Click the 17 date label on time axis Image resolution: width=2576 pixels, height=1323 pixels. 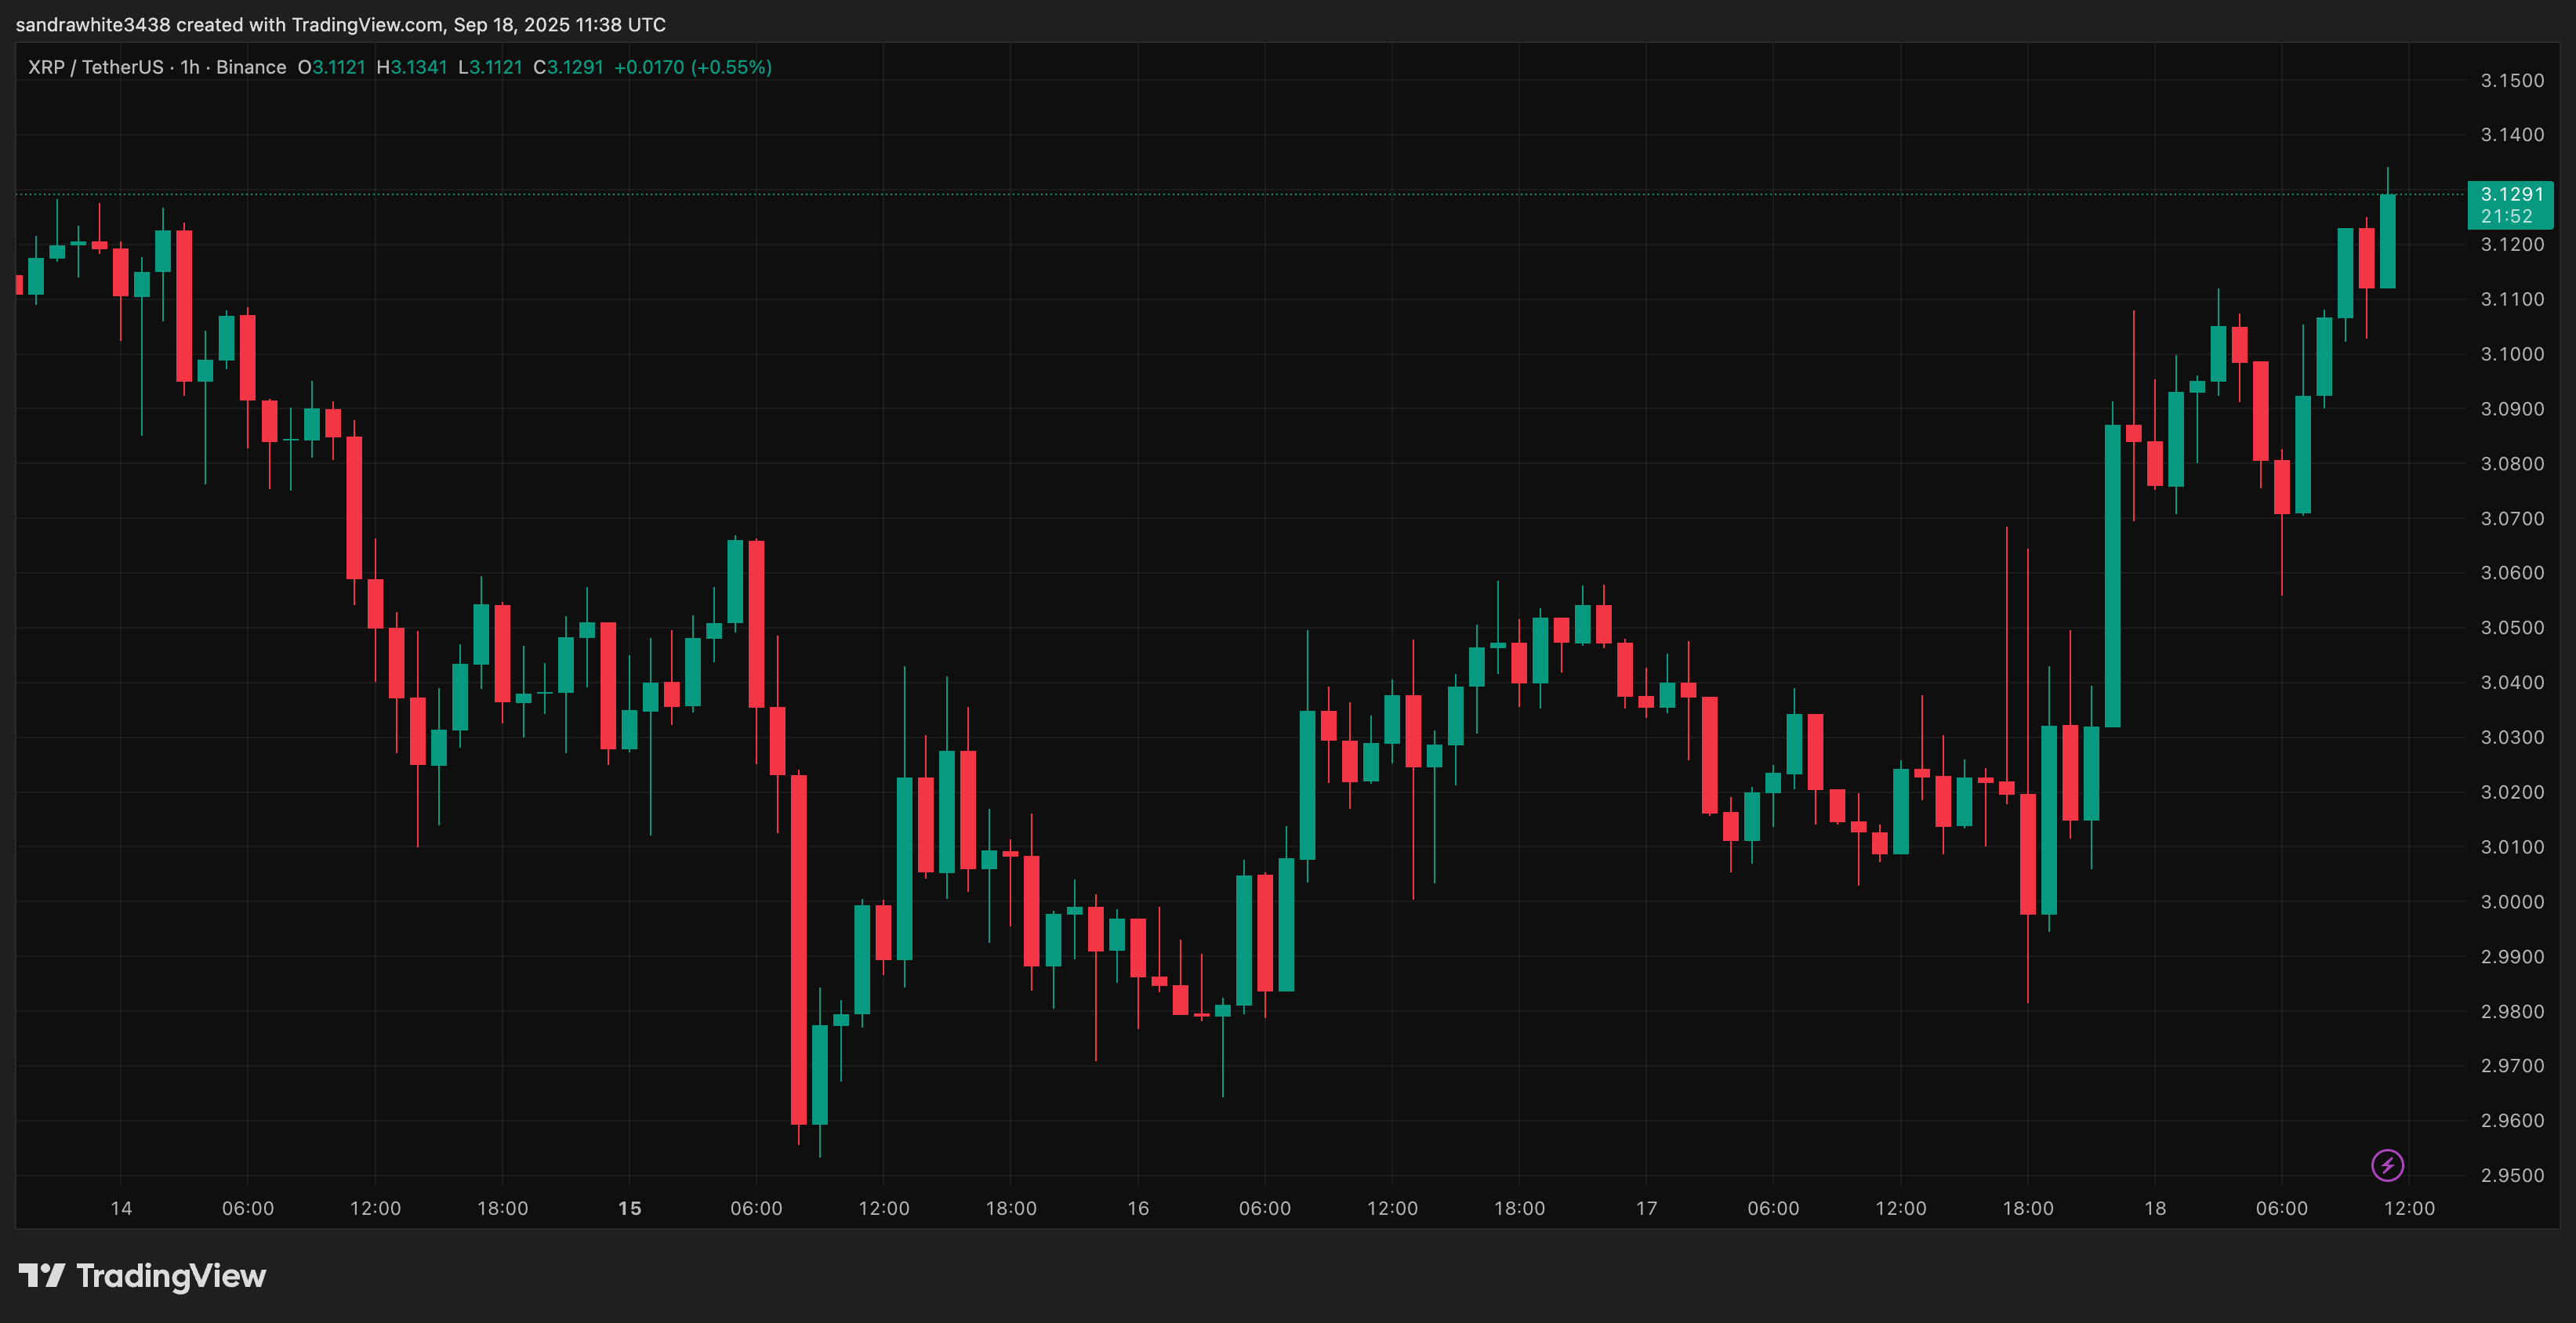tap(1646, 1208)
